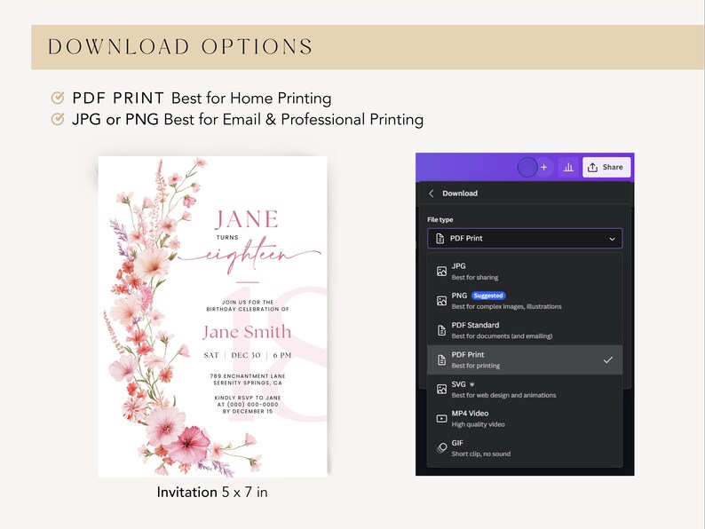Click the GIF circles icon
Image resolution: width=705 pixels, height=529 pixels.
[441, 448]
